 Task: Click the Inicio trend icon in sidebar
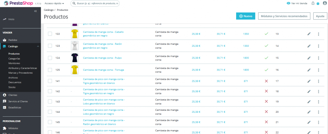(4, 19)
